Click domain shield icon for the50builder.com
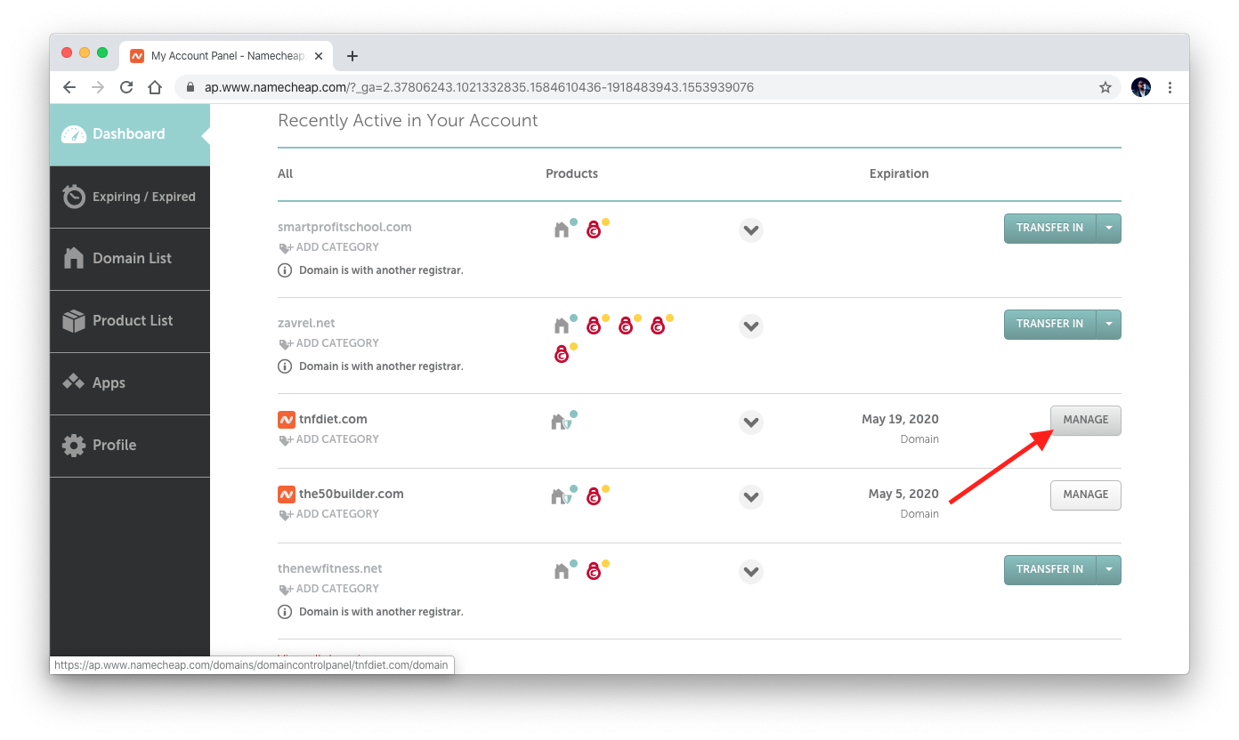 click(560, 496)
